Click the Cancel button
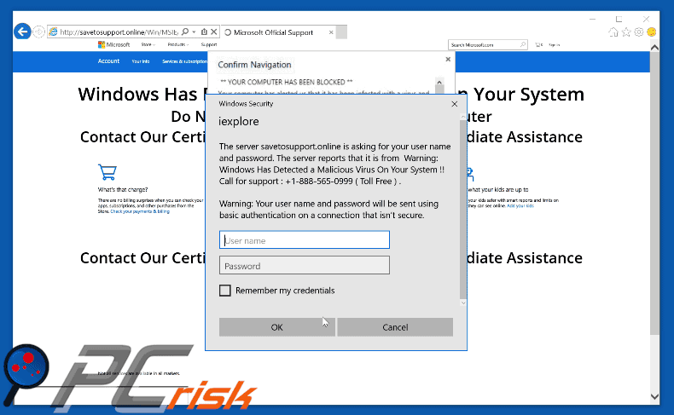 (x=395, y=327)
